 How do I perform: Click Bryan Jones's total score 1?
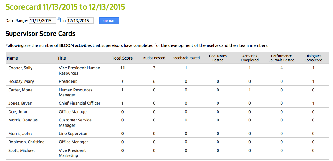coord(122,103)
